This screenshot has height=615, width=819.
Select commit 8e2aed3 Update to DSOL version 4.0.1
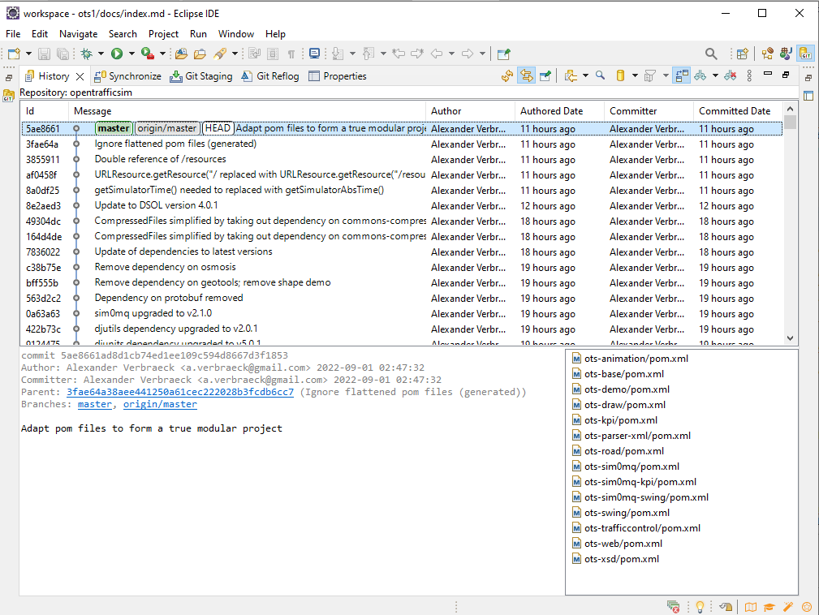[402, 206]
